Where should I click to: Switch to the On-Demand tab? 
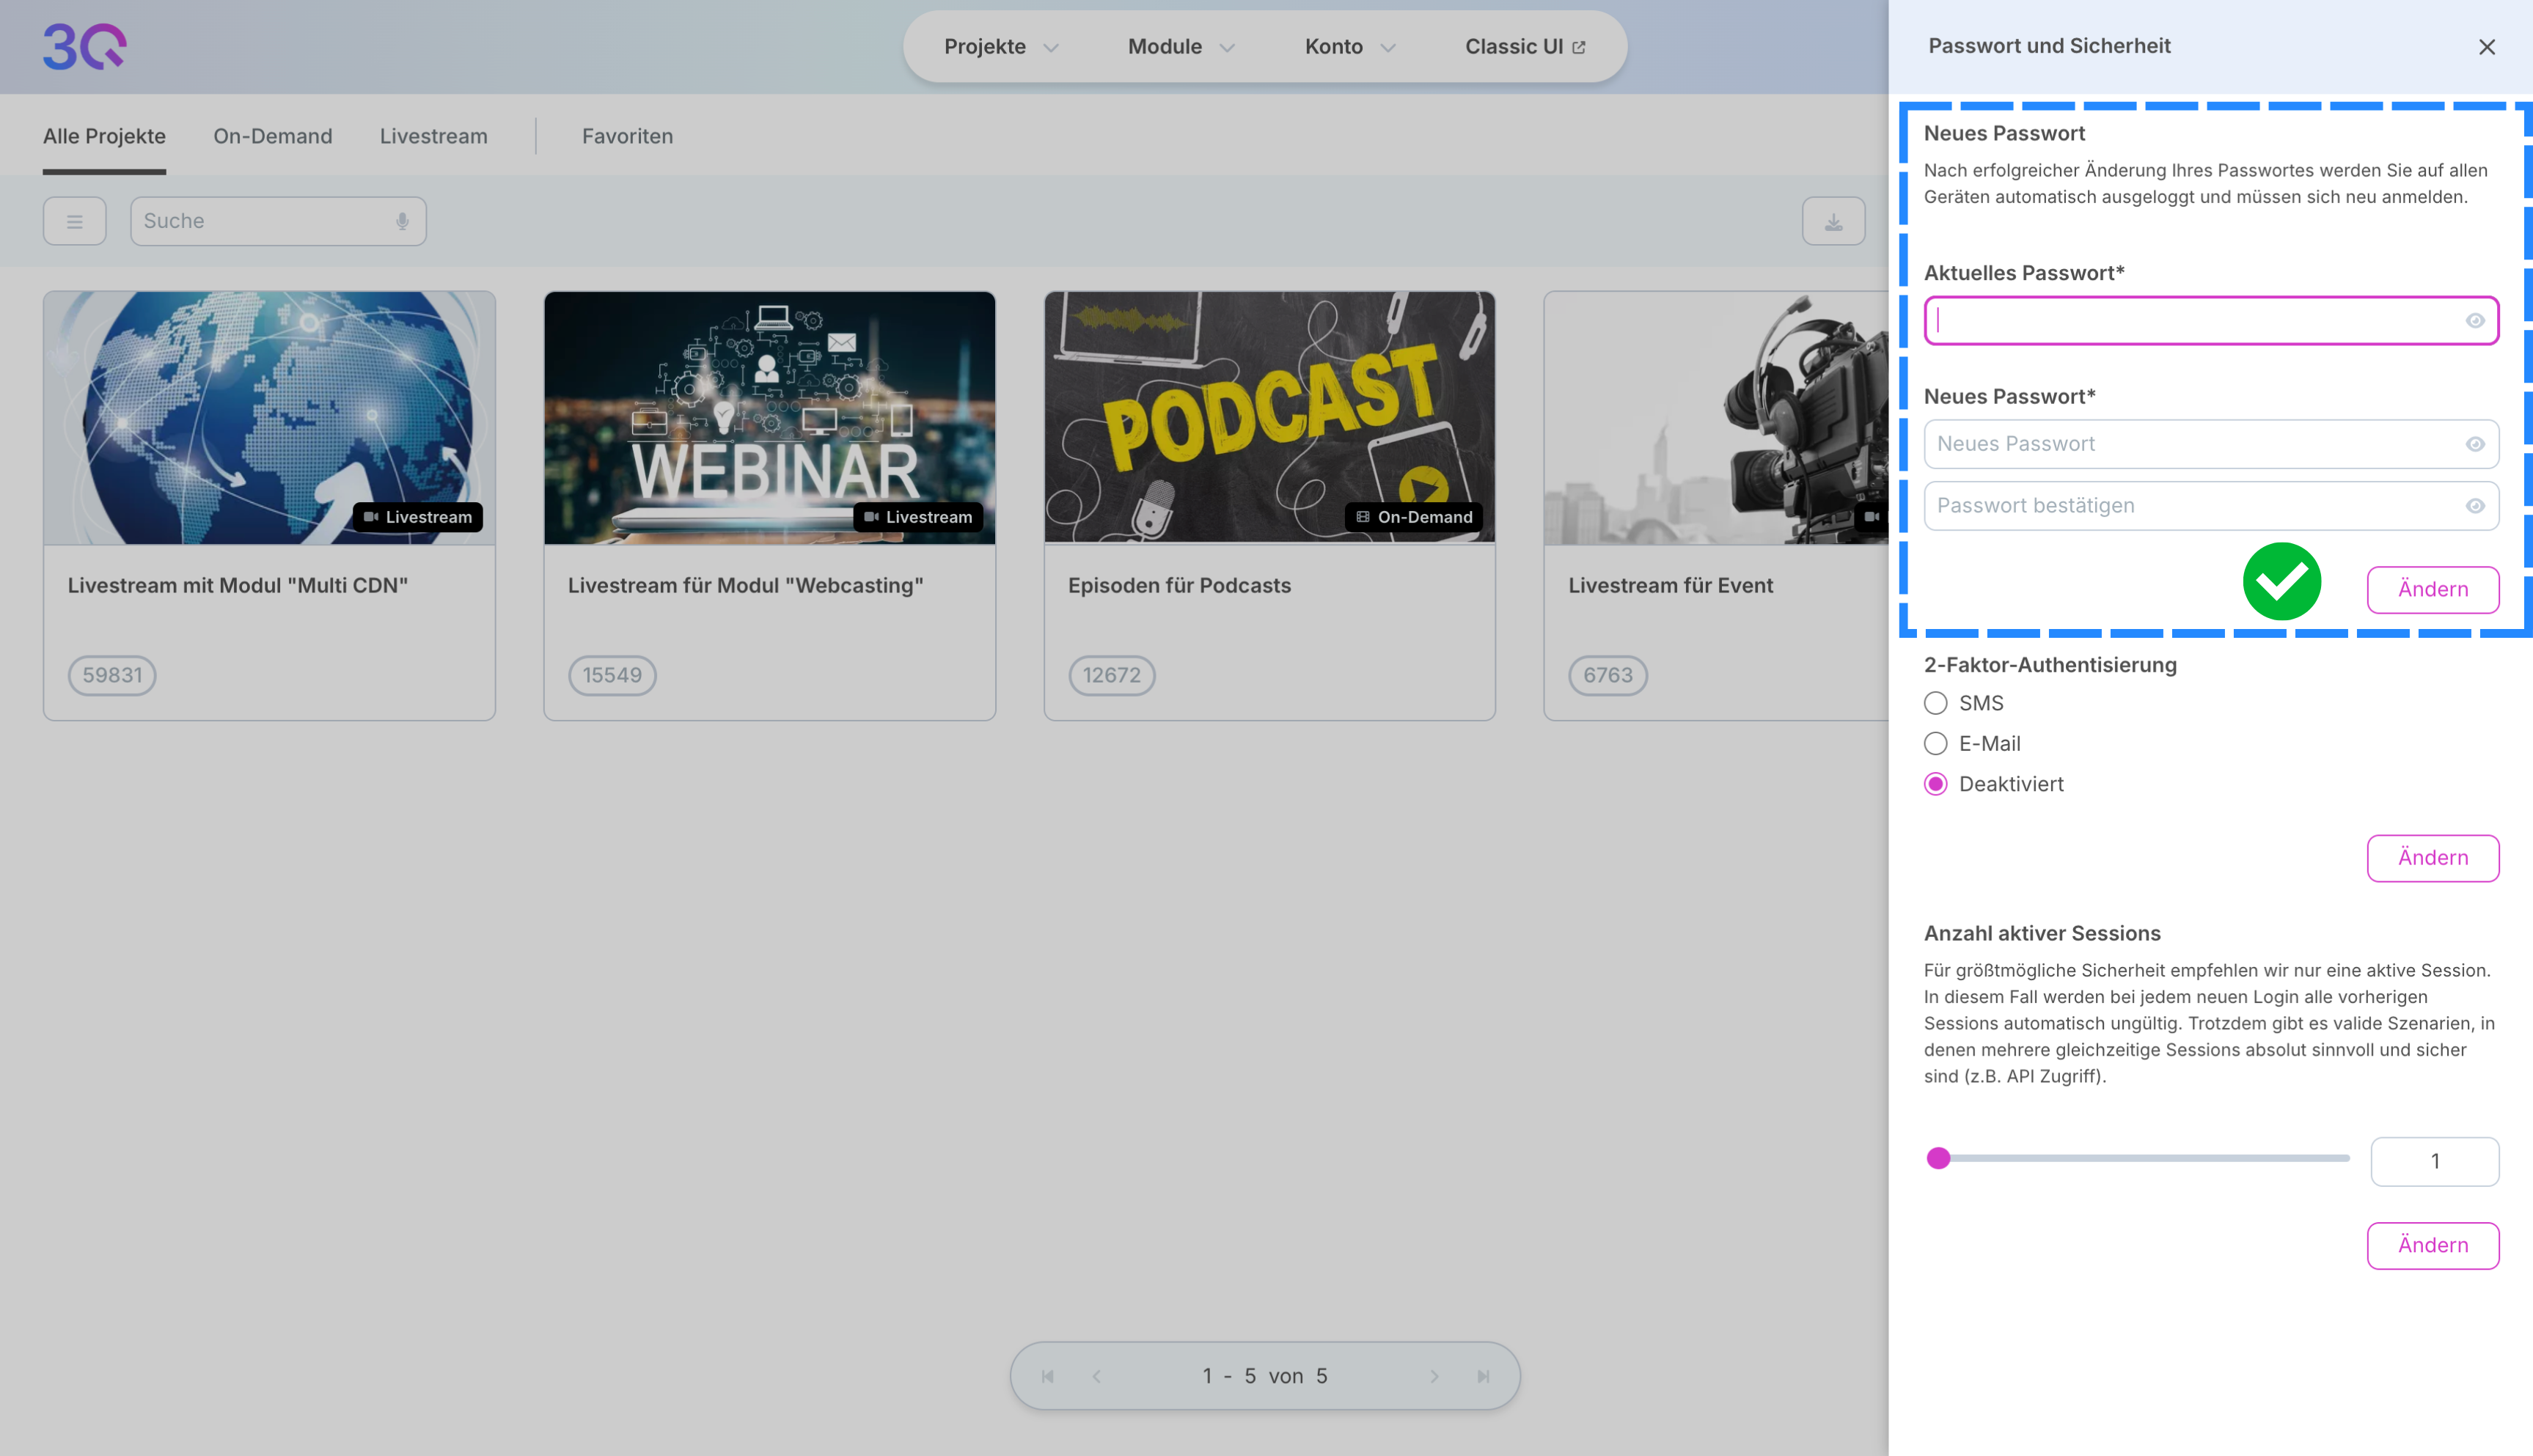272,136
